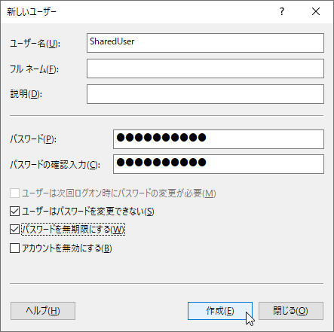This screenshot has width=334, height=332.
Task: Uncheck ユーザーはパスワードを変更できない
Action: point(14,212)
